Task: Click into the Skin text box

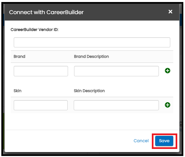Action: point(41,105)
